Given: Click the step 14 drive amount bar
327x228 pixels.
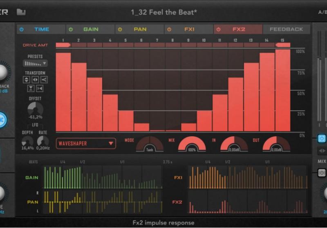Looking at the screenshot, I should coord(267,92).
